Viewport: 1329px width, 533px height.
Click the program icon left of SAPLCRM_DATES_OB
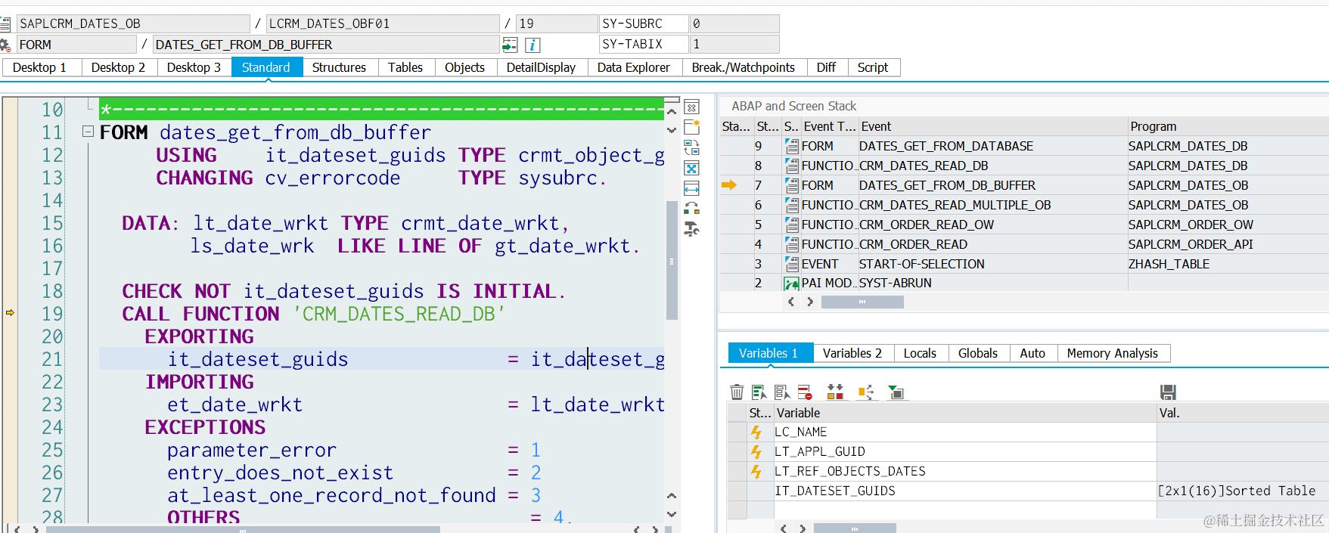(x=5, y=24)
